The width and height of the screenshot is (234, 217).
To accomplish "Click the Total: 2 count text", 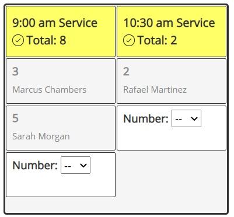I will pyautogui.click(x=158, y=40).
